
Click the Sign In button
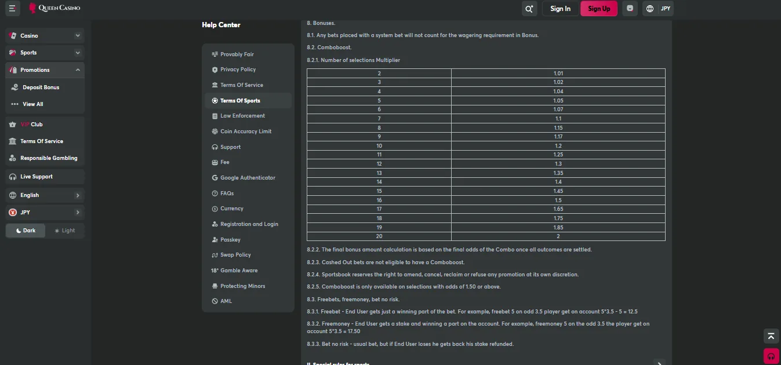[x=560, y=9]
